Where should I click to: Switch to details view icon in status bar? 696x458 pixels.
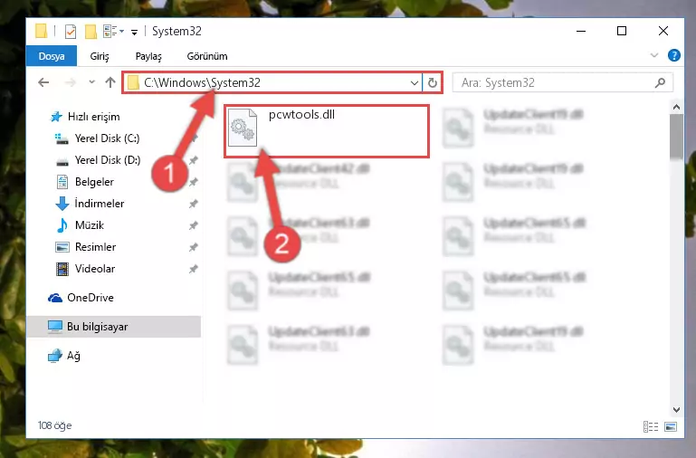(x=650, y=426)
